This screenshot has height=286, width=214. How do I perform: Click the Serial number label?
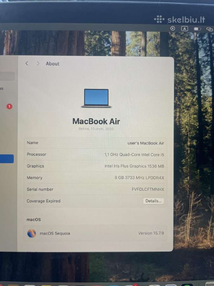(40, 189)
